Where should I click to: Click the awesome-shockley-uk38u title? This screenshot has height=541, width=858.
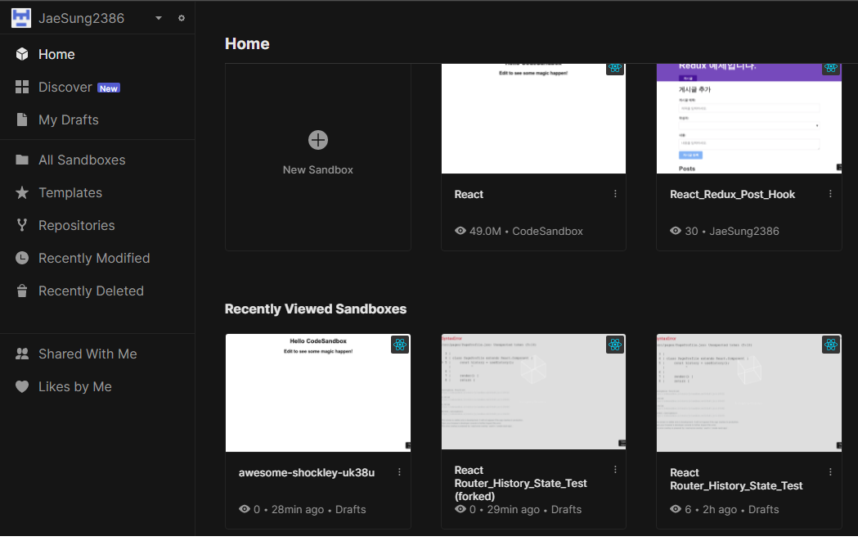[307, 472]
